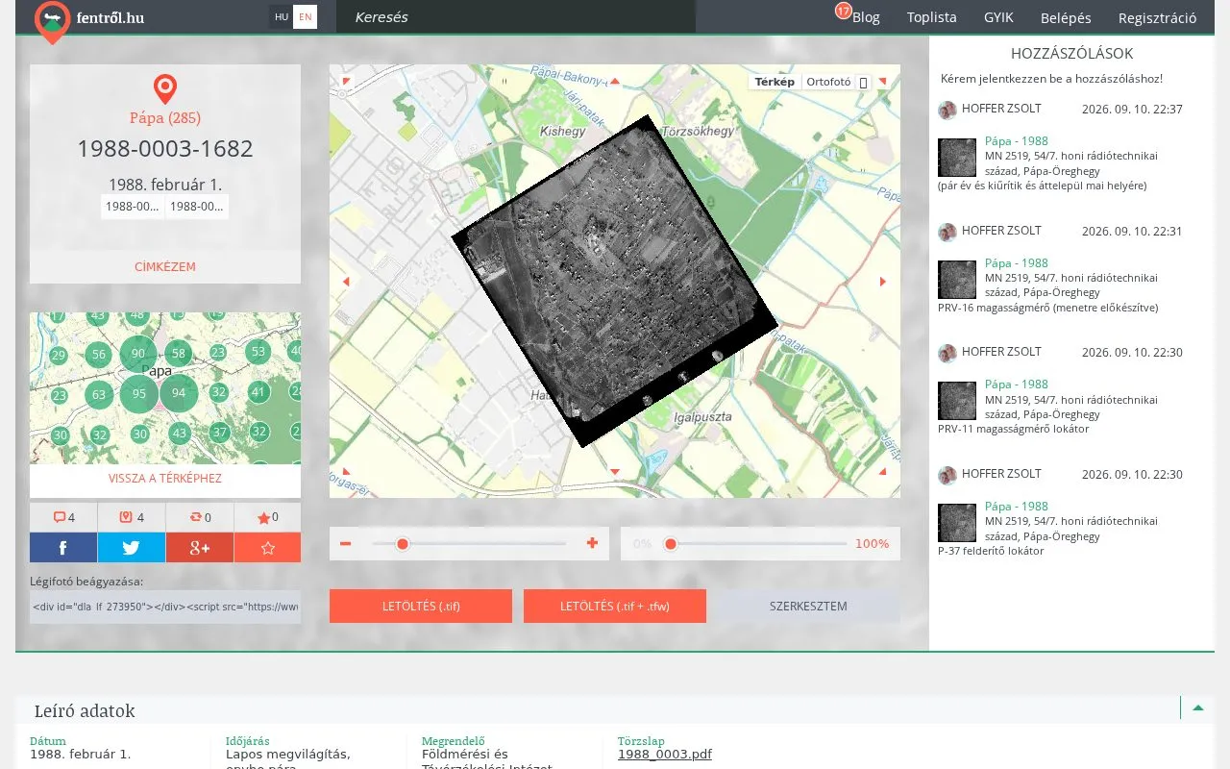Click the retweet-style counter showing 0
Screen dimensions: 1230x769
pos(200,517)
